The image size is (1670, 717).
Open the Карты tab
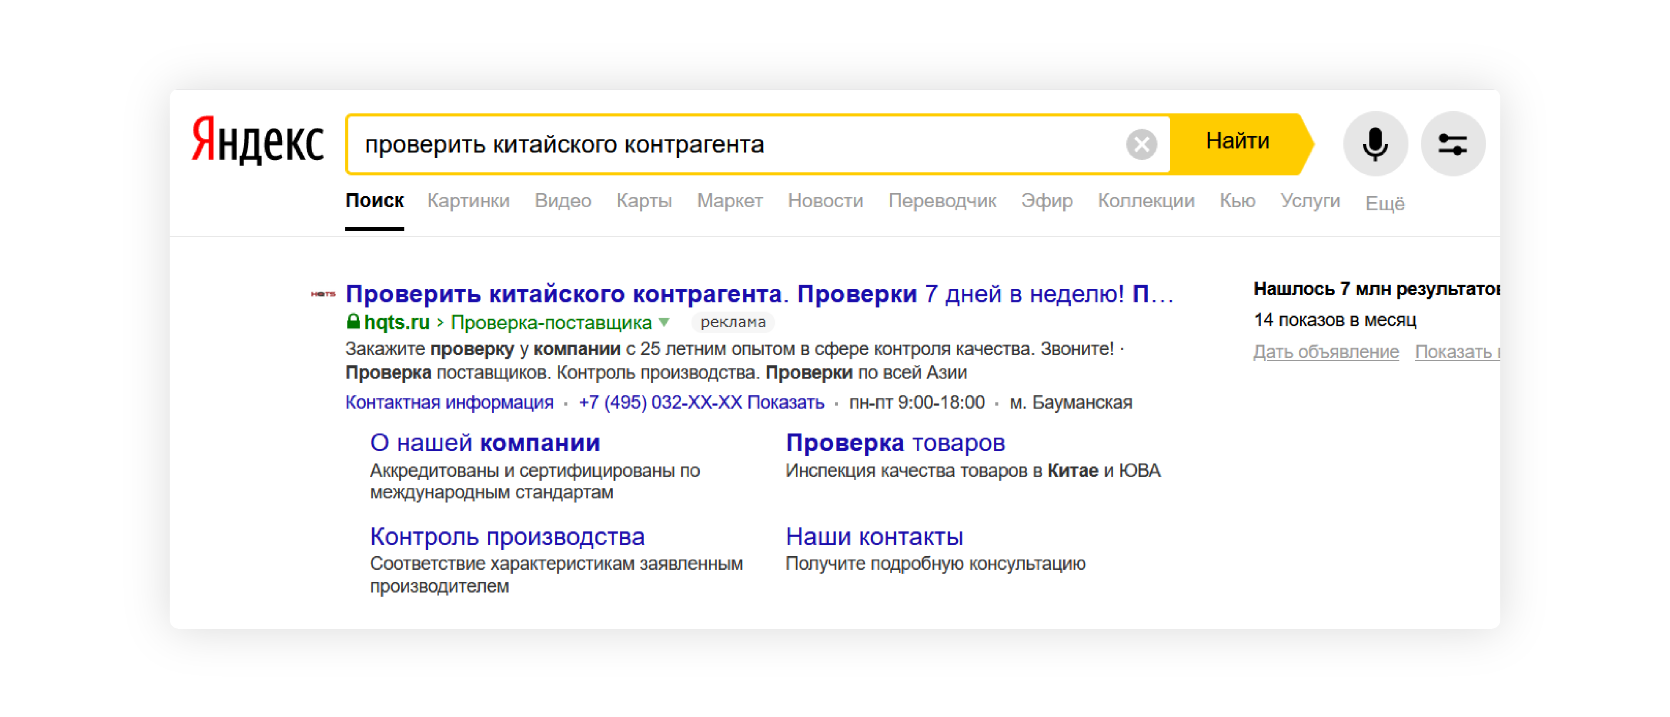click(x=643, y=201)
